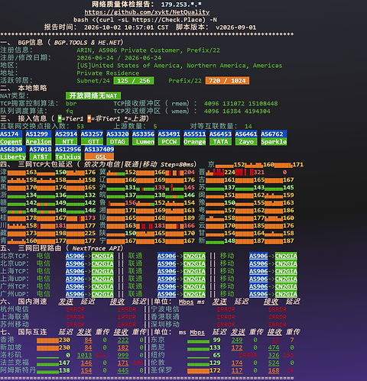This screenshot has width=367, height=381.
Task: Select 'ARIN, AS906 Private Customer, Prefix/22' text
Action: 148,50
